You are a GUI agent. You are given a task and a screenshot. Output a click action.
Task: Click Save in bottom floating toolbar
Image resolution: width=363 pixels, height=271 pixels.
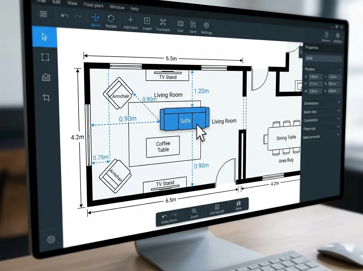[x=238, y=205]
